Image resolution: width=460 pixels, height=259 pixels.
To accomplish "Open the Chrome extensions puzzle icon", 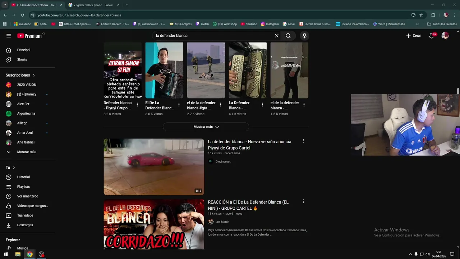I will point(433,15).
